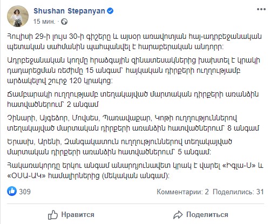Viewport: 270px width, 224px height.
Task: Click the share arrow icon
Action: (178, 215)
